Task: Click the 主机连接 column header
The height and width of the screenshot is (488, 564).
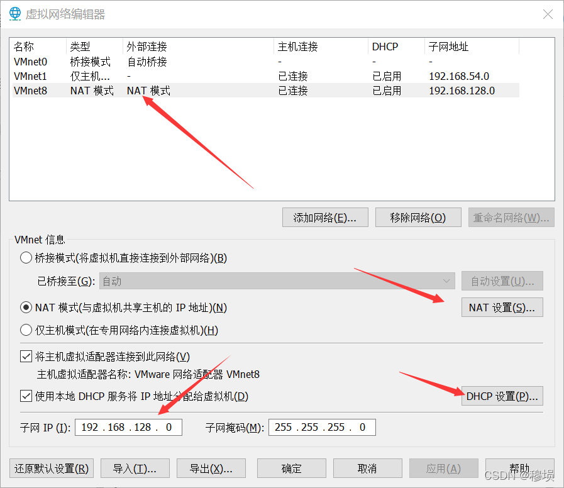Action: (321, 47)
